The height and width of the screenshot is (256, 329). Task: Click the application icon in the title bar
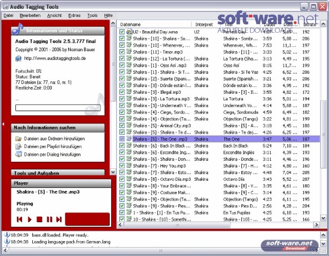coord(6,7)
